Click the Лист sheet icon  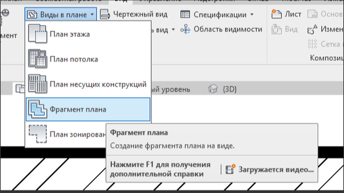pyautogui.click(x=276, y=14)
